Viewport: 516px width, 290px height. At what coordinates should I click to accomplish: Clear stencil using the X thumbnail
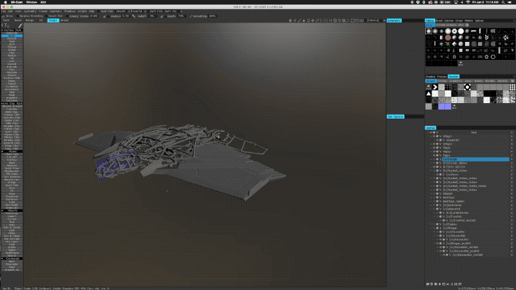point(428,87)
